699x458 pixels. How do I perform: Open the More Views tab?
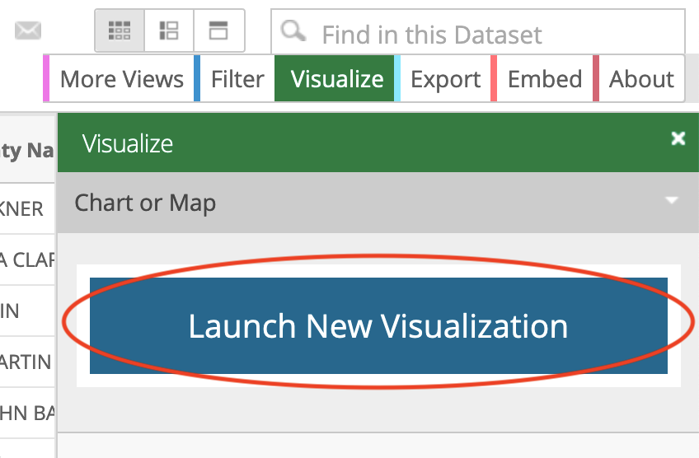pyautogui.click(x=119, y=79)
